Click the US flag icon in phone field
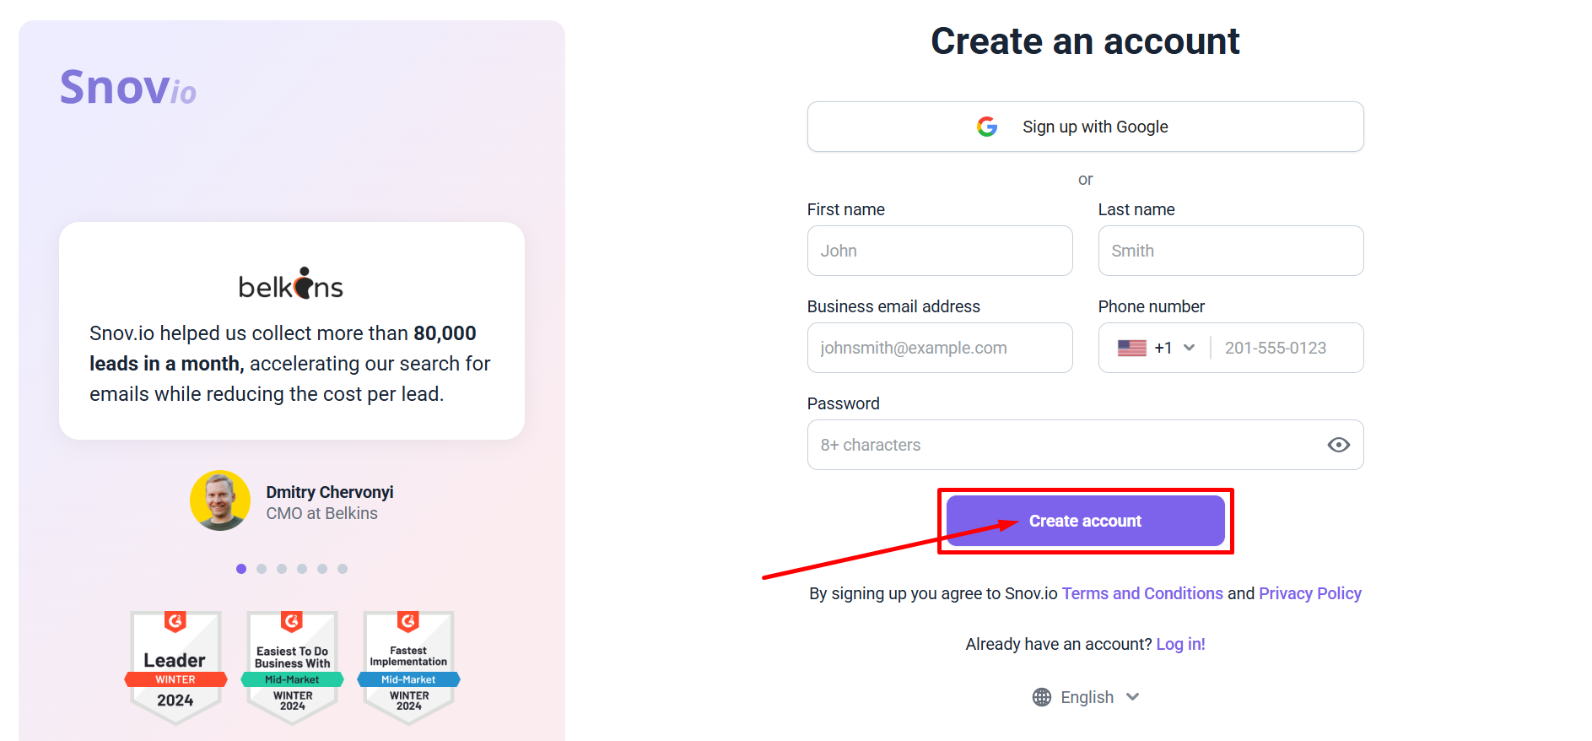Image resolution: width=1592 pixels, height=741 pixels. pos(1133,347)
